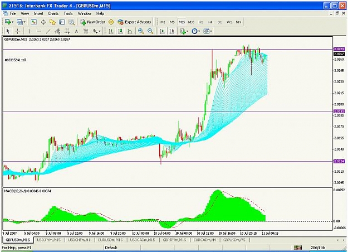The image size is (348, 252).
Task: Switch chart to Bar Chart mode
Action: 111,31
